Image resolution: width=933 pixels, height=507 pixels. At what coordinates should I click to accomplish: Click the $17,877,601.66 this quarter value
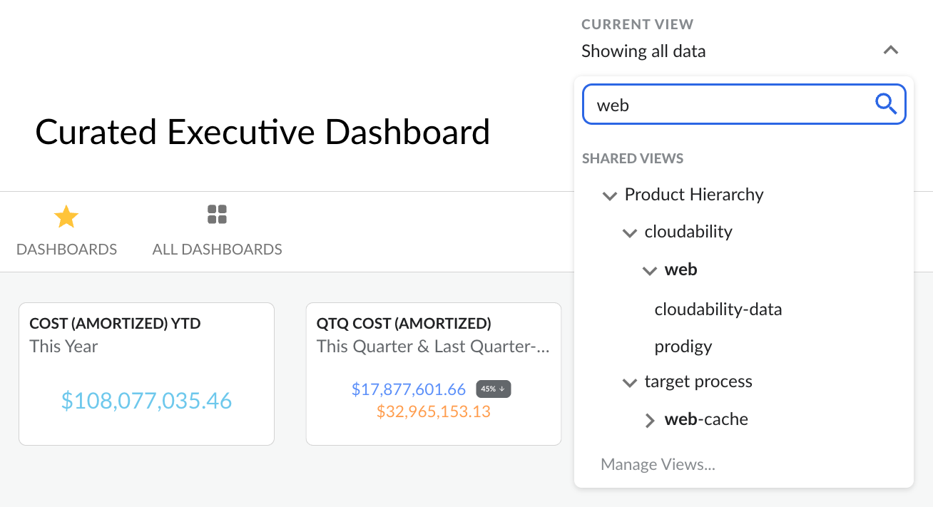coord(408,389)
